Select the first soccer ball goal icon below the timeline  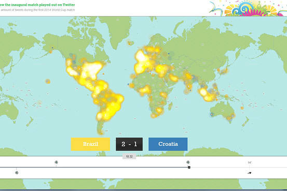pos(17,172)
